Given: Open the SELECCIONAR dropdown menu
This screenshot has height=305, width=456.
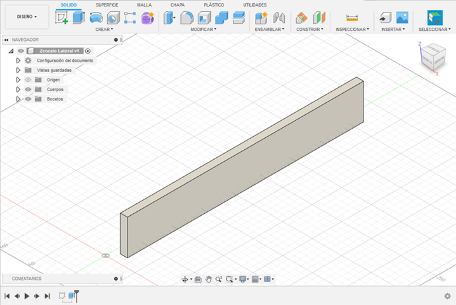Looking at the screenshot, I should tap(434, 29).
